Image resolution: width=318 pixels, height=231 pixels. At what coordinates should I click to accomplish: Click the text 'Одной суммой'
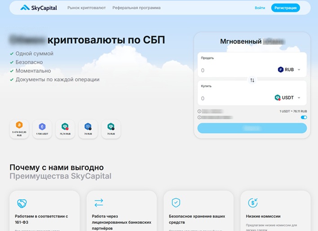click(35, 54)
